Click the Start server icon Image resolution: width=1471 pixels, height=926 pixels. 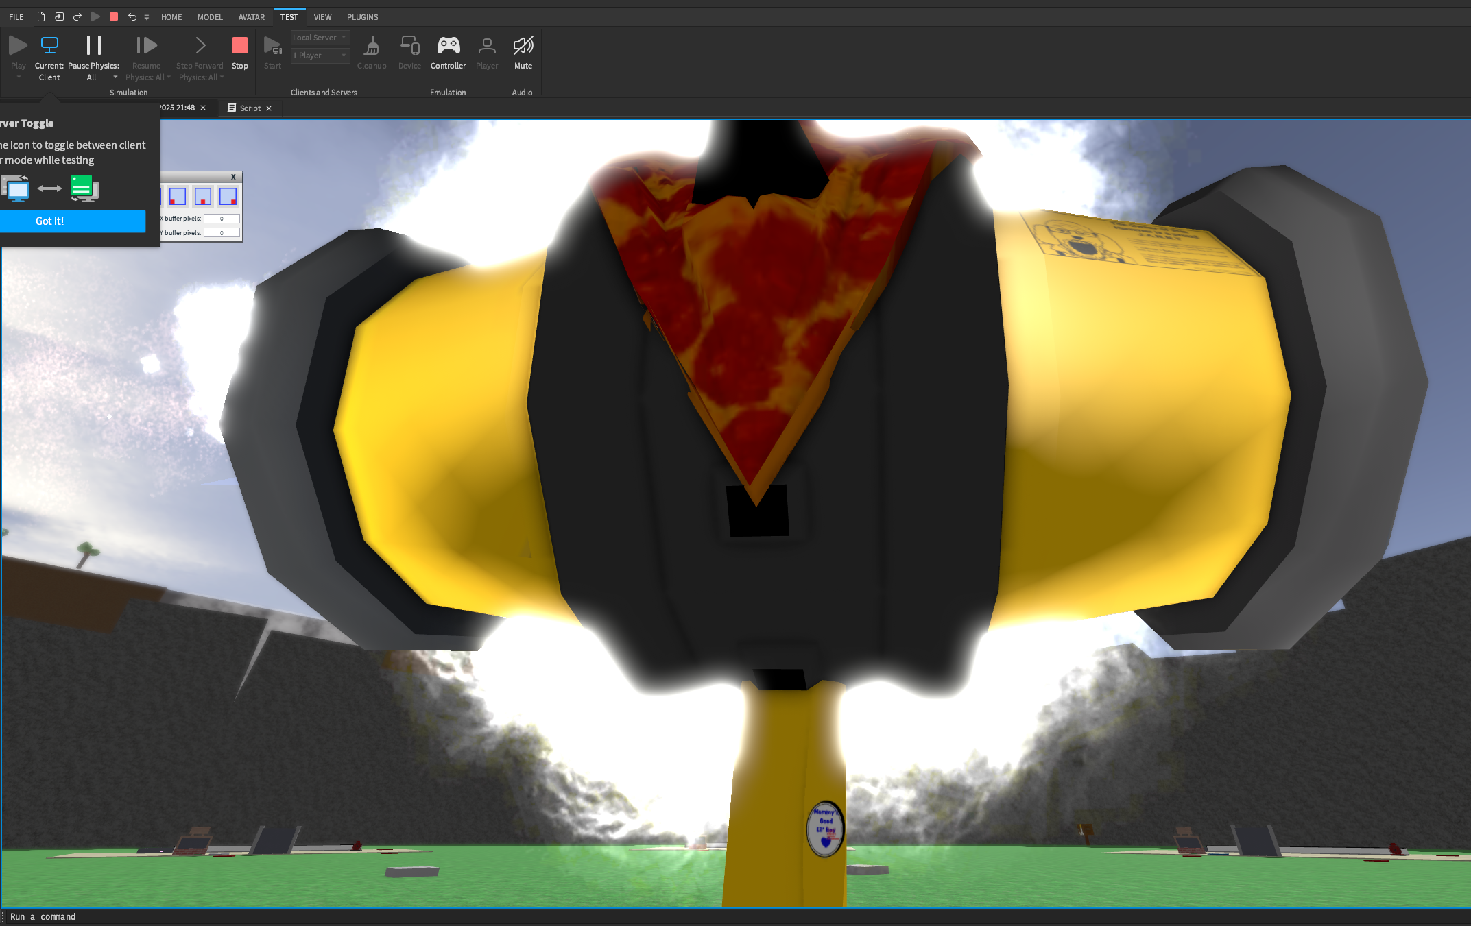pos(272,45)
